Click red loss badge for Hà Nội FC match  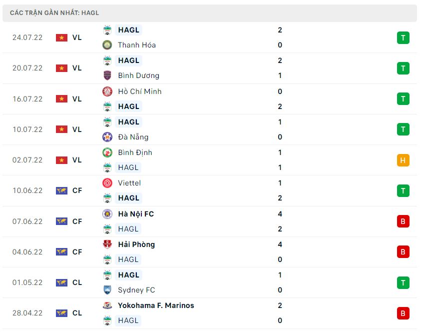pyautogui.click(x=403, y=221)
